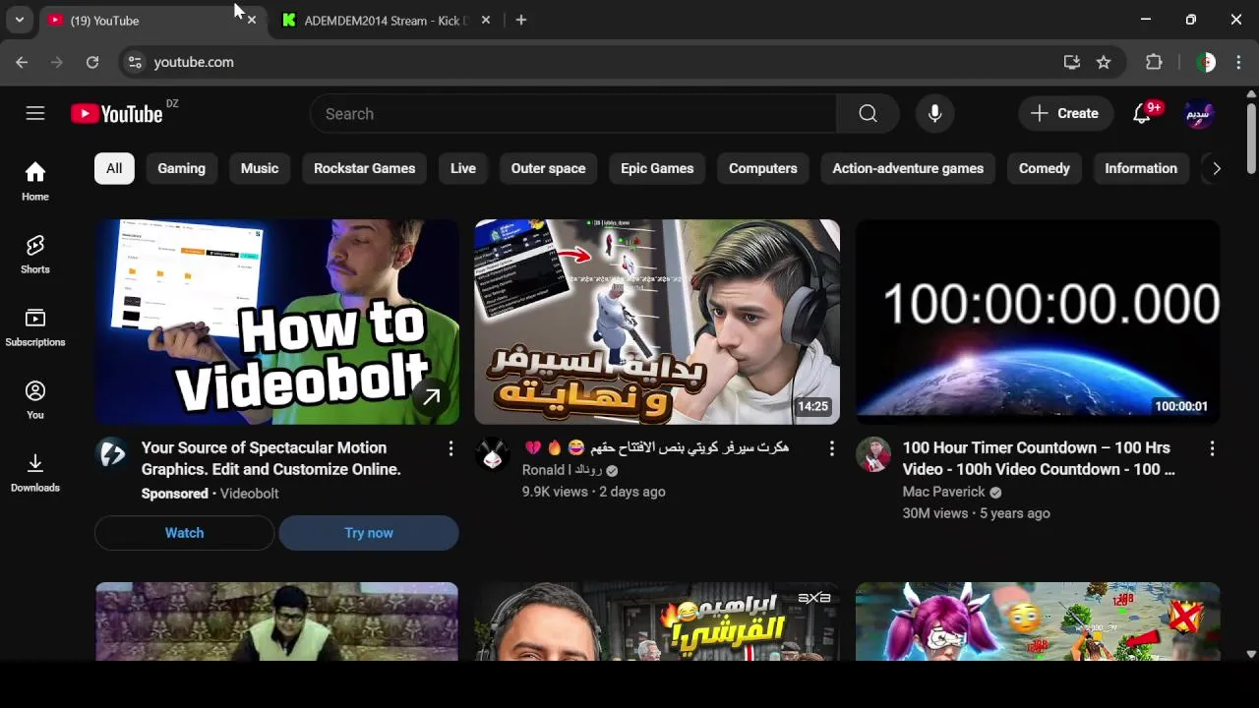Open the Ronald channel name link
Screen dimensions: 1259x708
563,470
